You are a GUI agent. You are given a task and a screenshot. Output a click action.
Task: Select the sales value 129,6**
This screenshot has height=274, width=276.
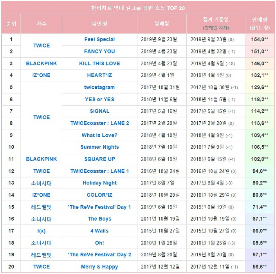pyautogui.click(x=260, y=87)
